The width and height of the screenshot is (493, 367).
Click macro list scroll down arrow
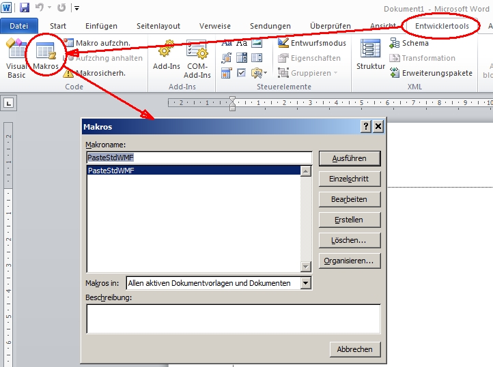(x=306, y=267)
